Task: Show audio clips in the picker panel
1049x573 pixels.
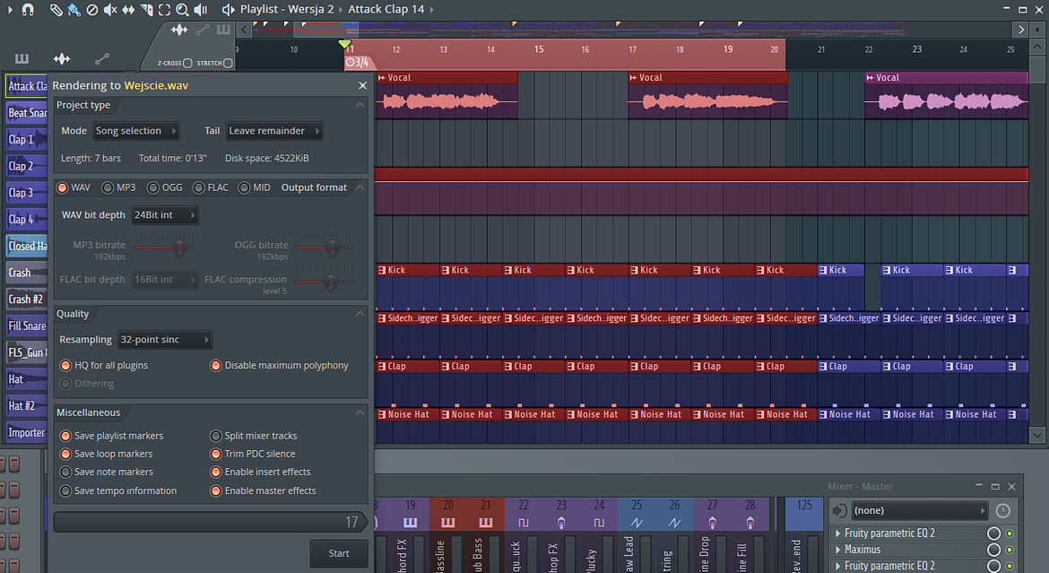Action: pos(62,59)
